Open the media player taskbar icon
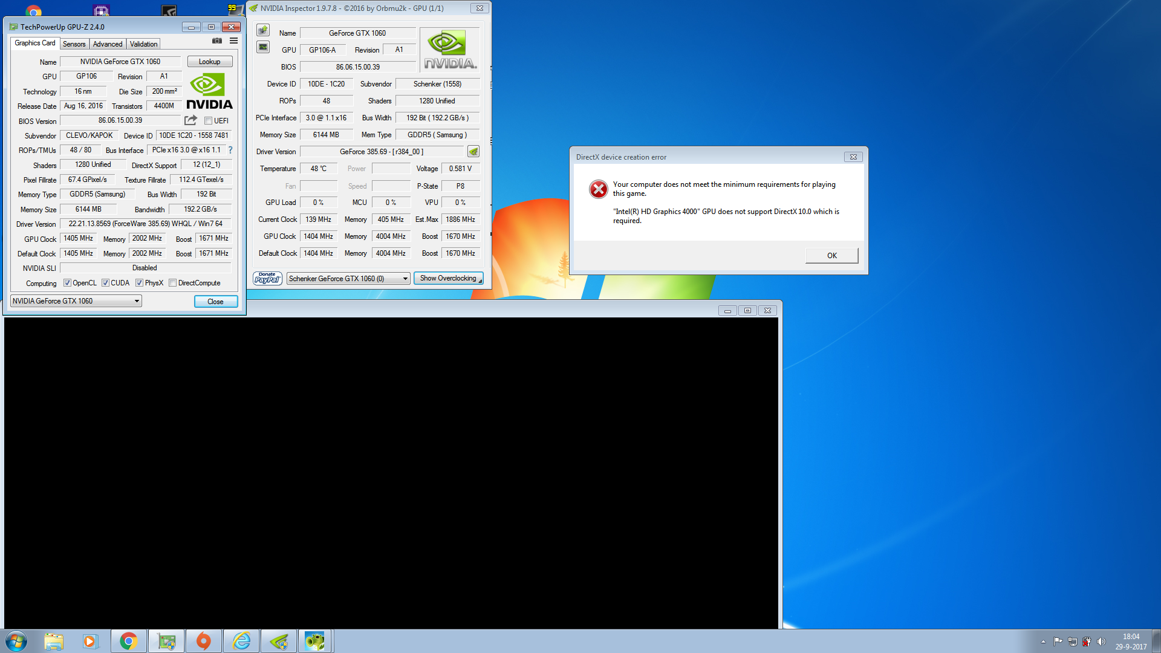Screen dimensions: 1161x653 90,641
